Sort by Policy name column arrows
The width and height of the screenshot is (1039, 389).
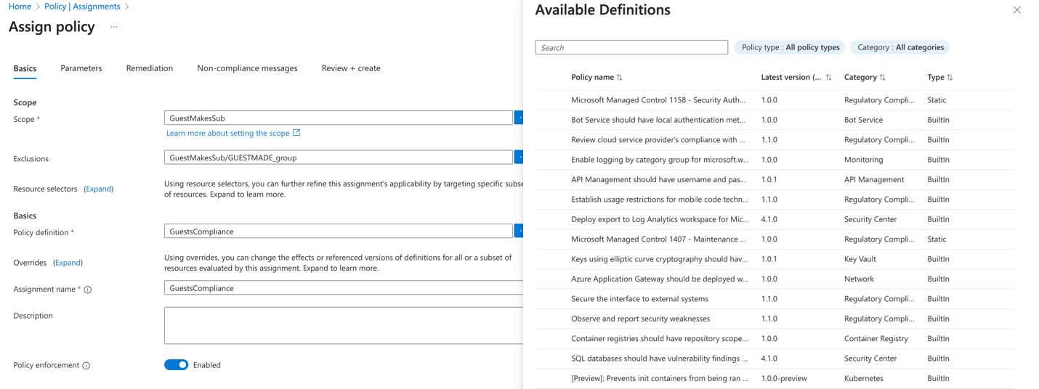[x=620, y=78]
